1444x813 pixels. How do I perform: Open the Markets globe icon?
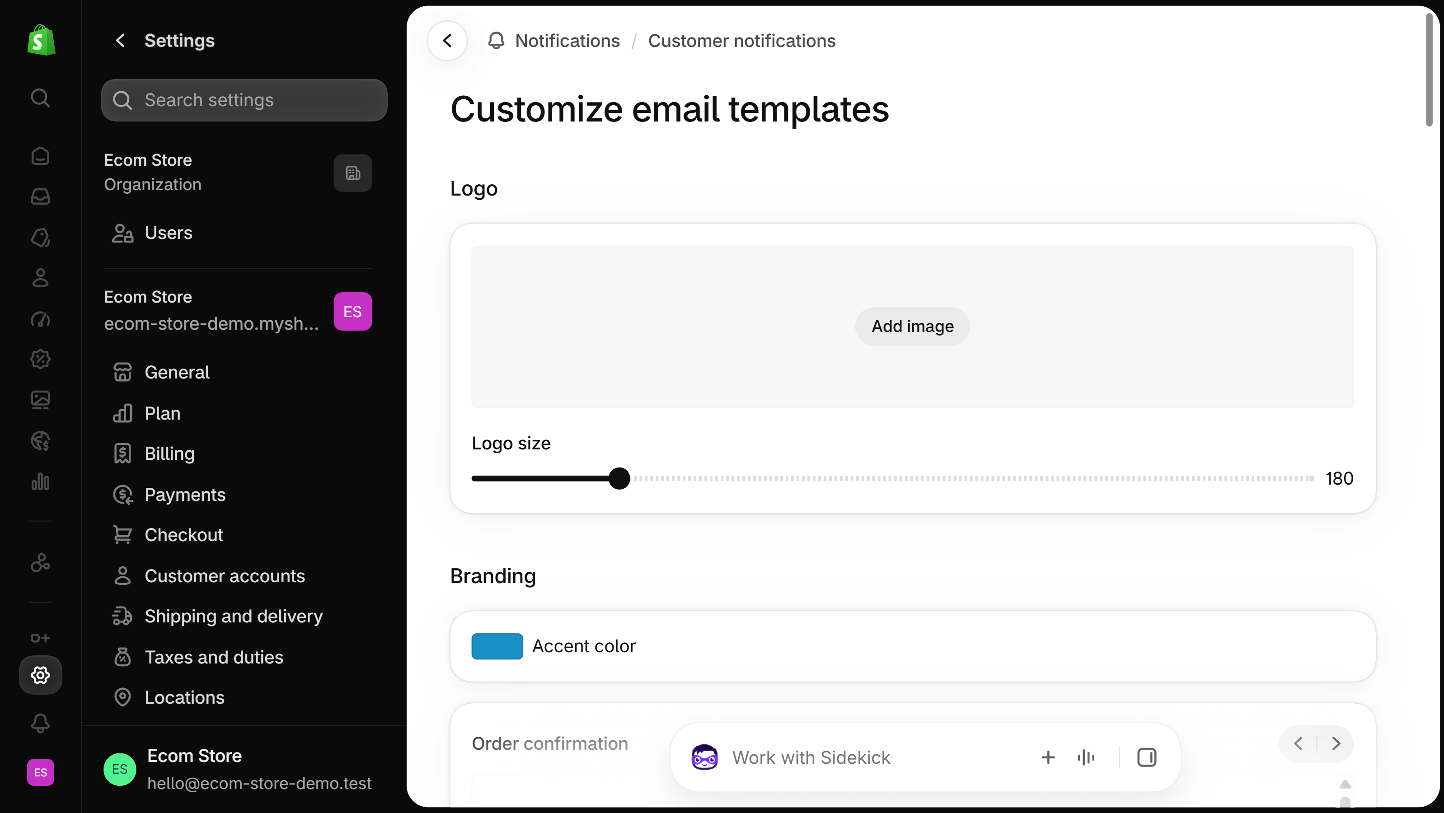click(40, 441)
